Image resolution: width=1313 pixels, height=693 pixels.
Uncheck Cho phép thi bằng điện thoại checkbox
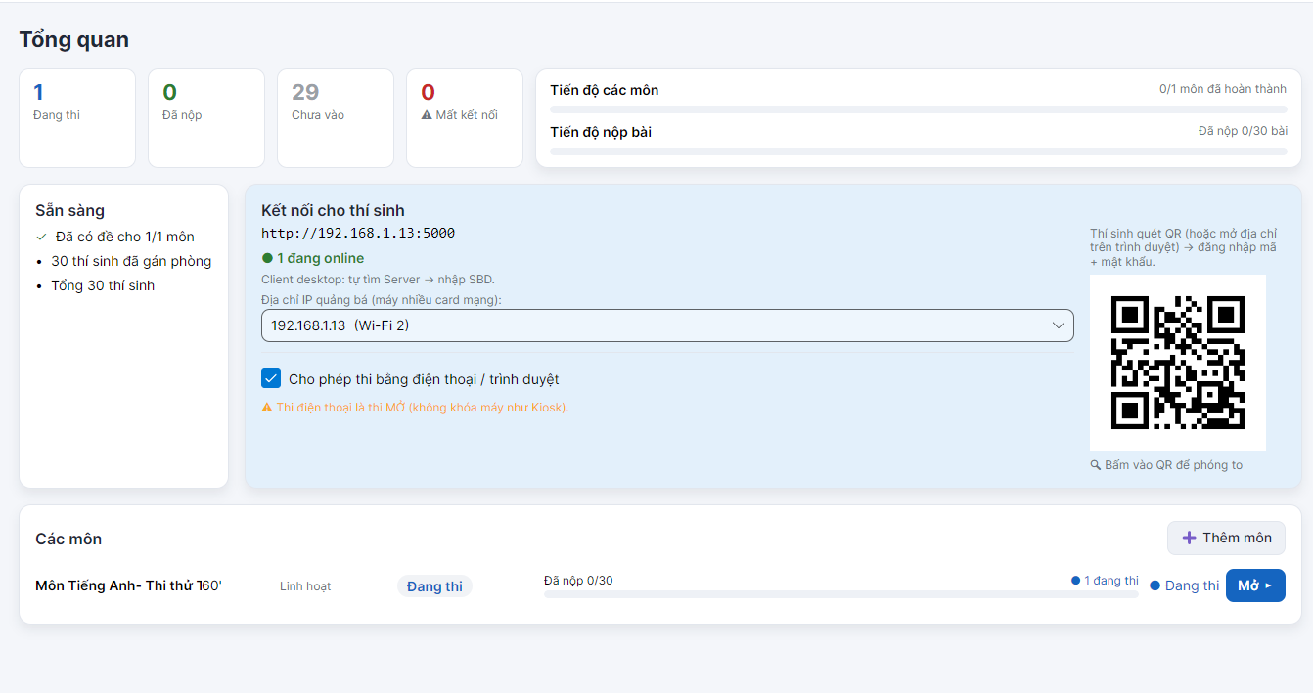pyautogui.click(x=271, y=379)
